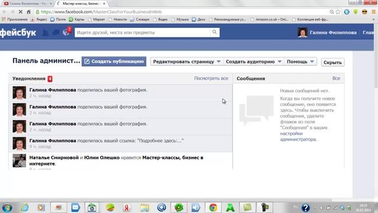Open Facebook friend requests icon

[x=45, y=33]
